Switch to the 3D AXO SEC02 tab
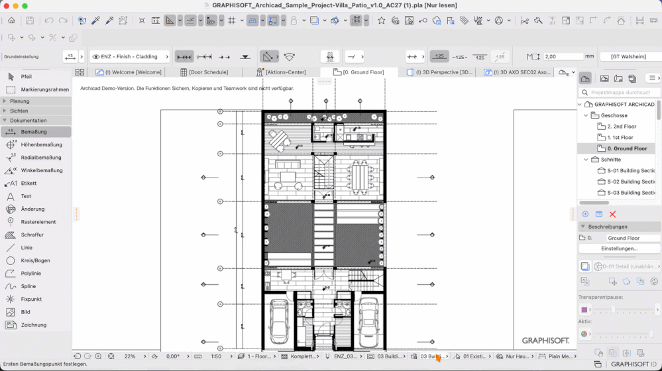 (518, 72)
